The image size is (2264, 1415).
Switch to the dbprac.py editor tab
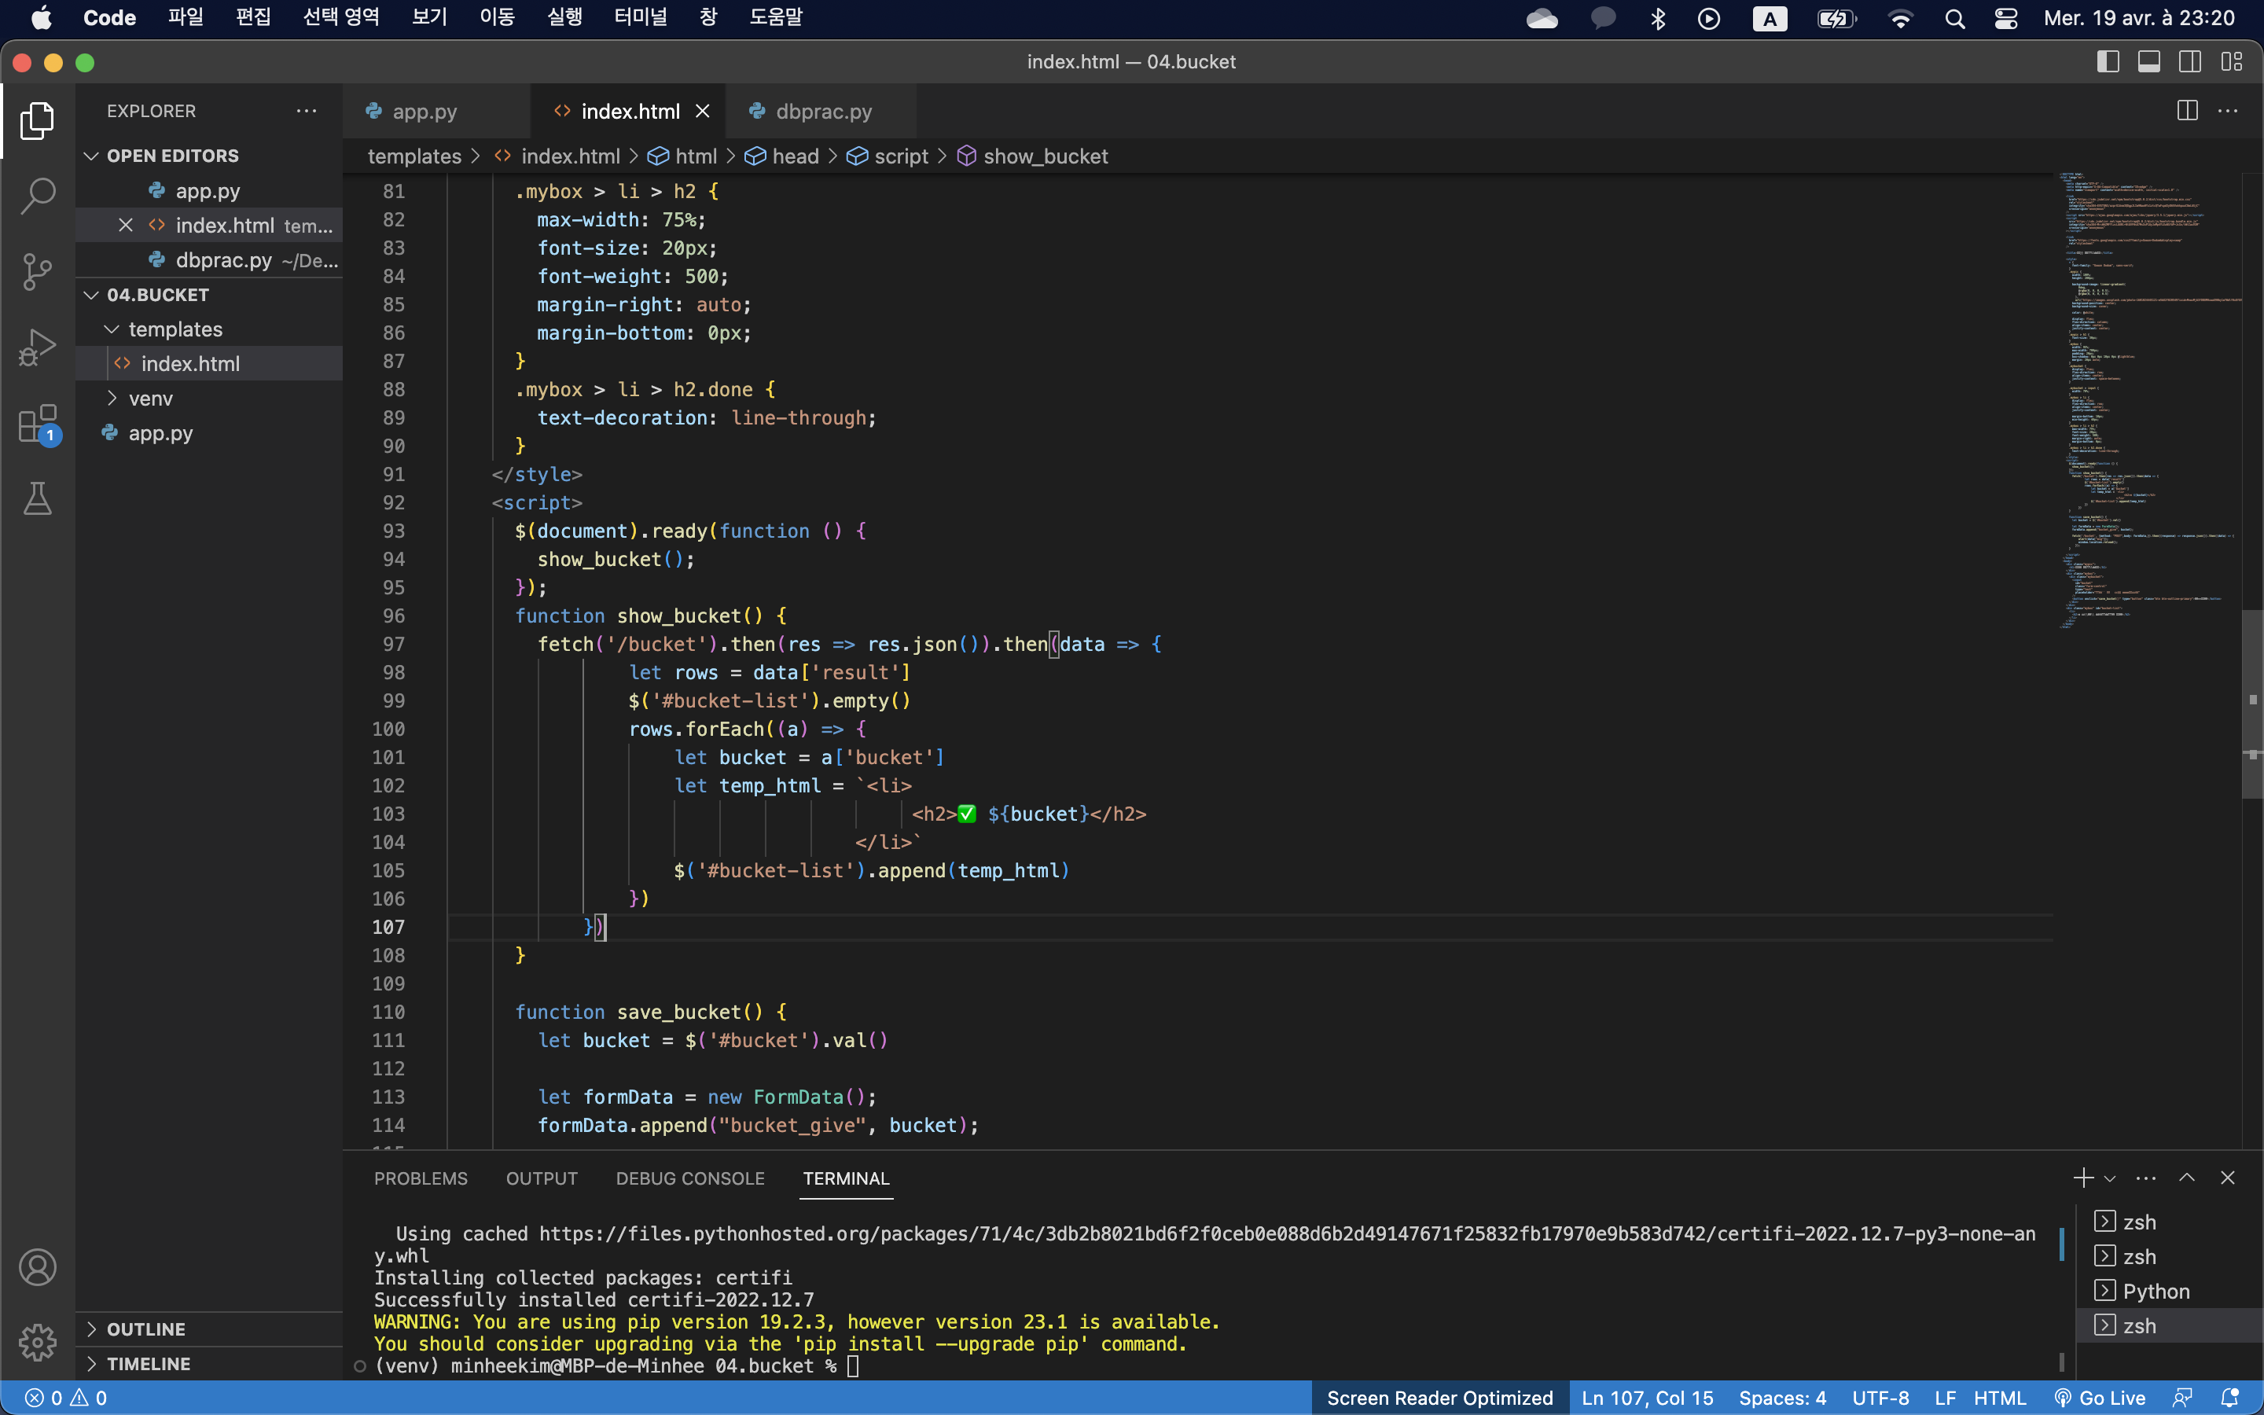tap(821, 112)
